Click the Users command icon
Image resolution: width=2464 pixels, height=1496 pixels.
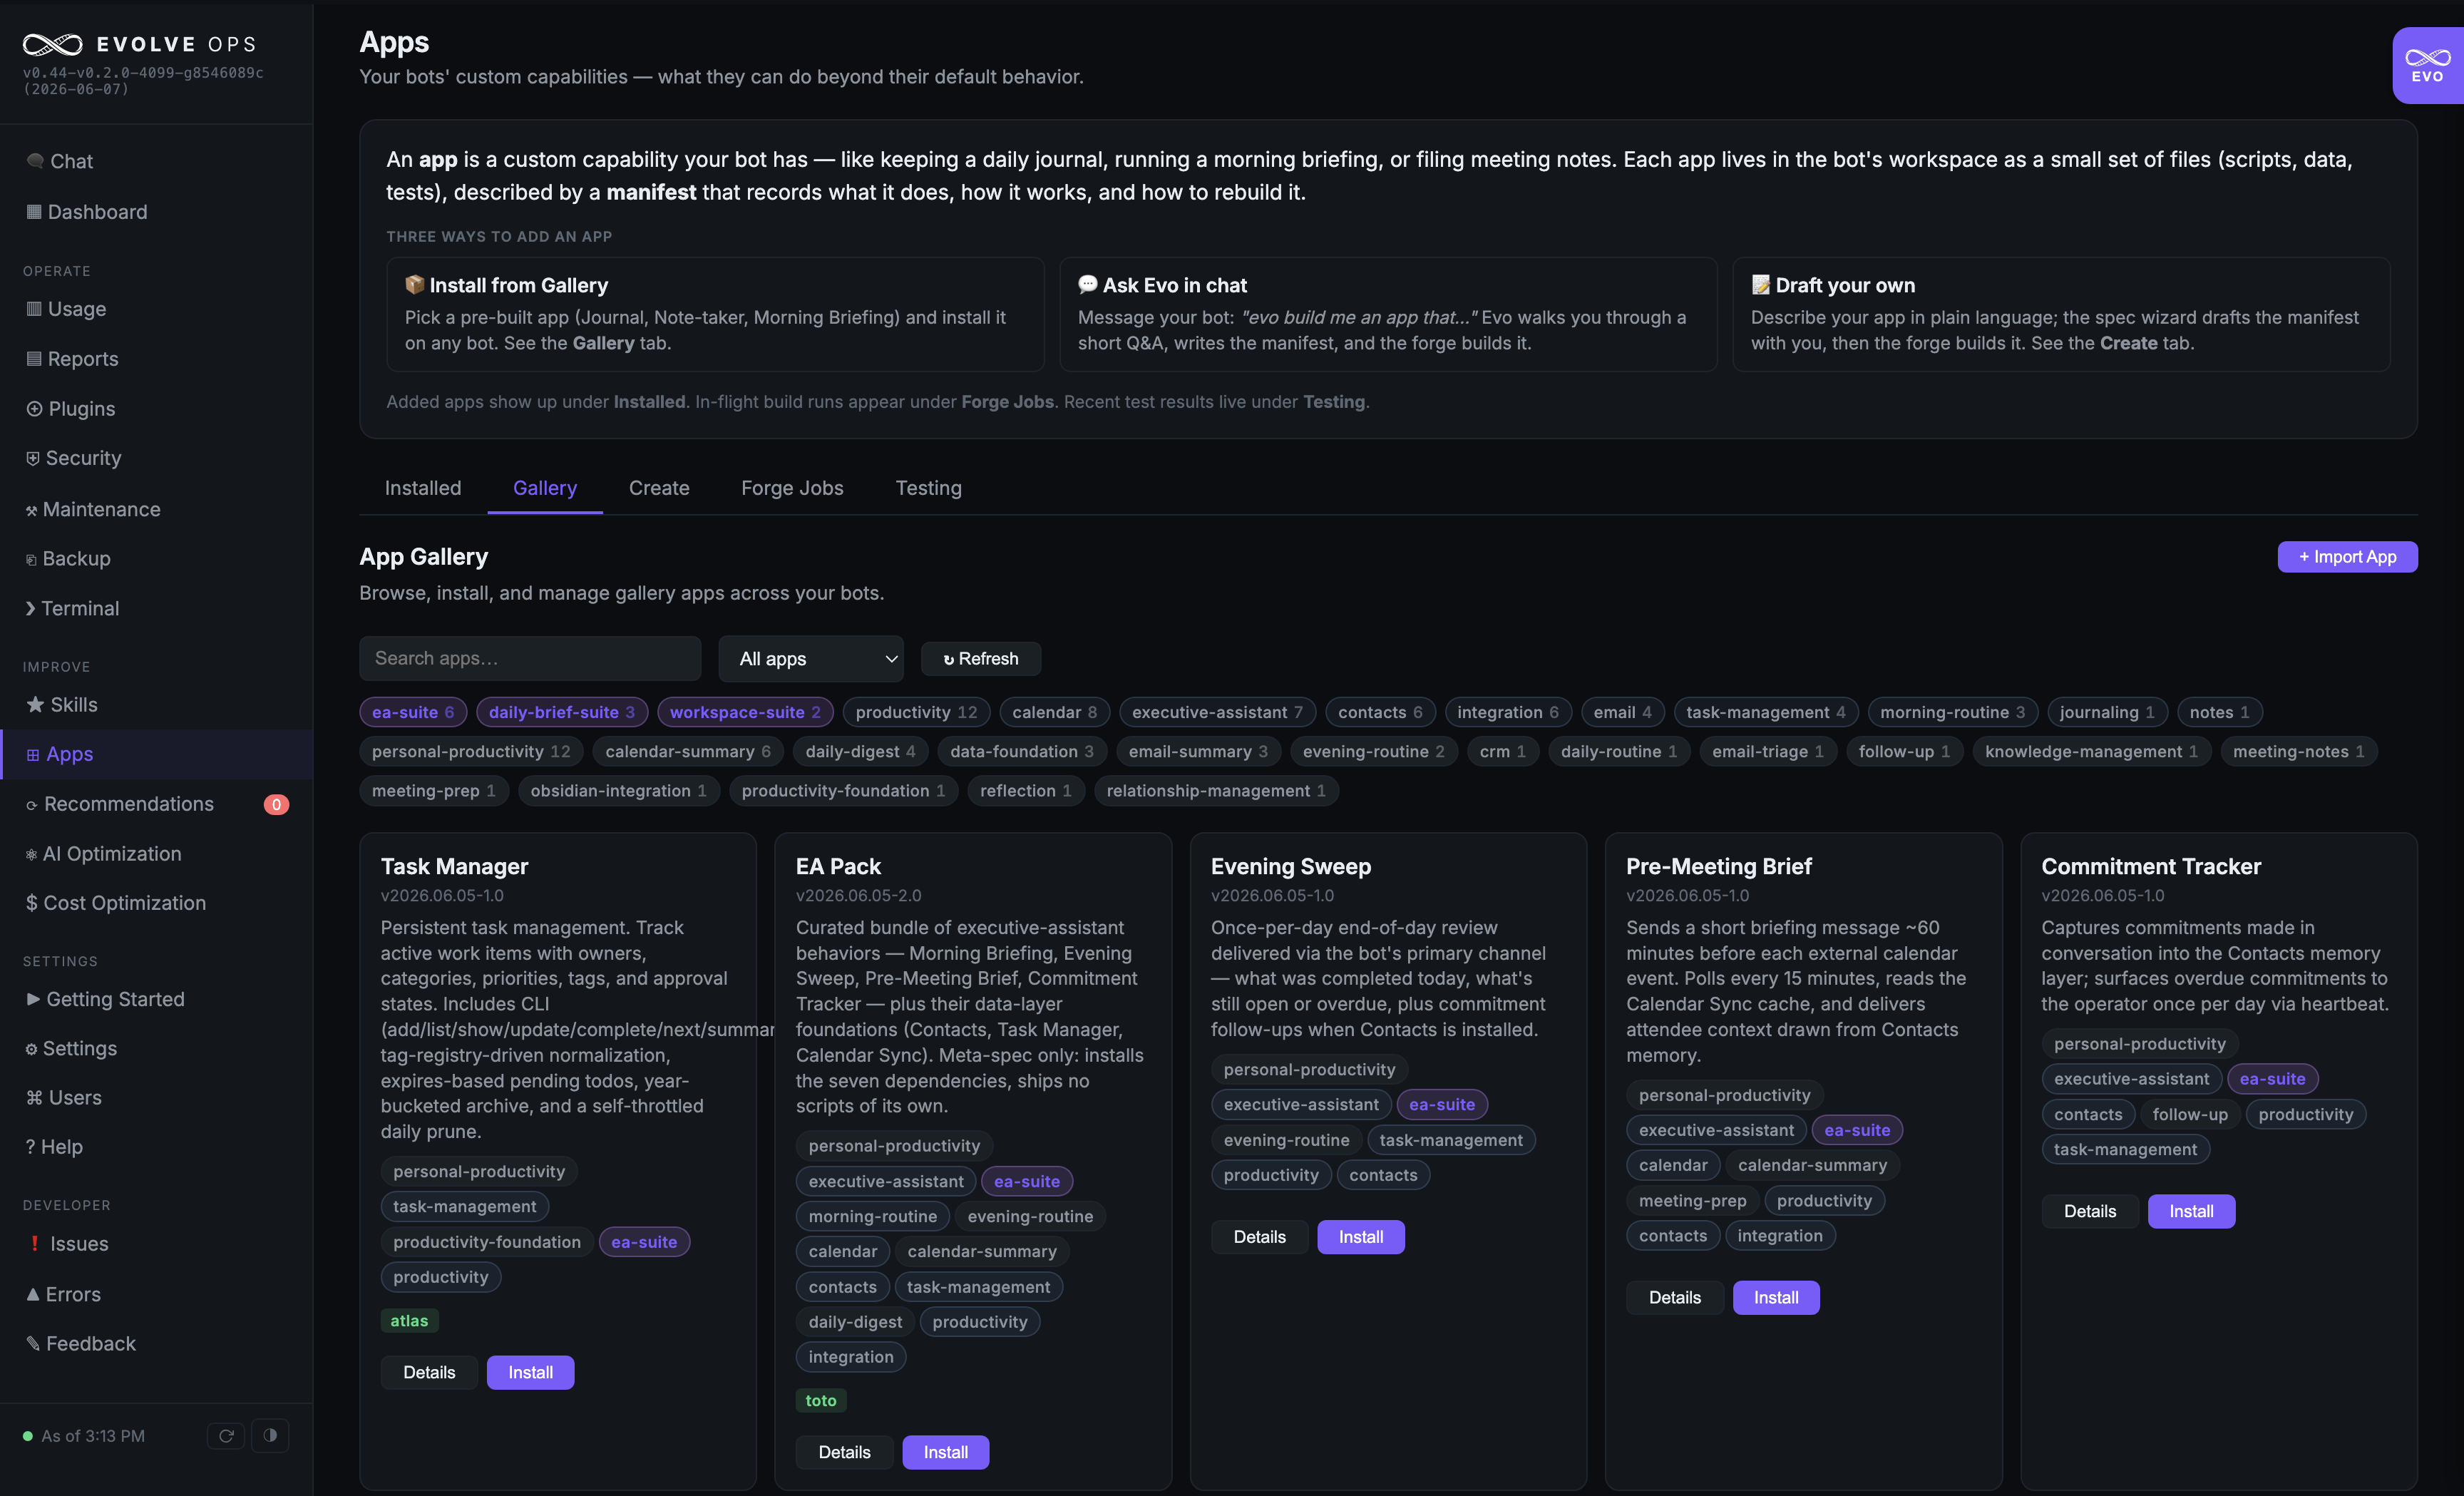[35, 1098]
